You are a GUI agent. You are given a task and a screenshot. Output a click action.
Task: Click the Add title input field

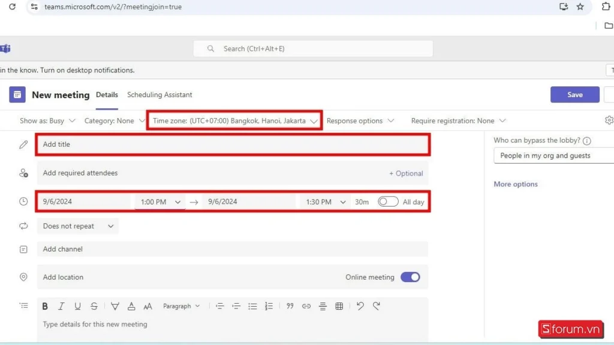click(233, 144)
